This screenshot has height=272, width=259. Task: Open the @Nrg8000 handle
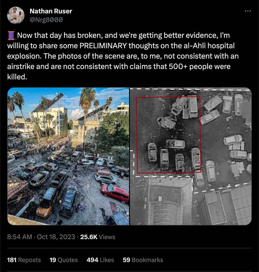coord(46,20)
